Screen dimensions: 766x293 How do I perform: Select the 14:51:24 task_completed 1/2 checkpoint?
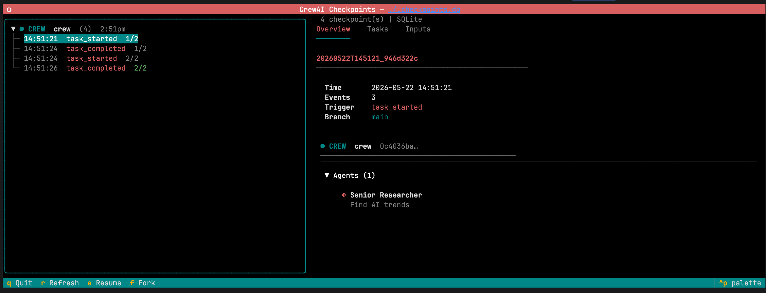tap(85, 48)
